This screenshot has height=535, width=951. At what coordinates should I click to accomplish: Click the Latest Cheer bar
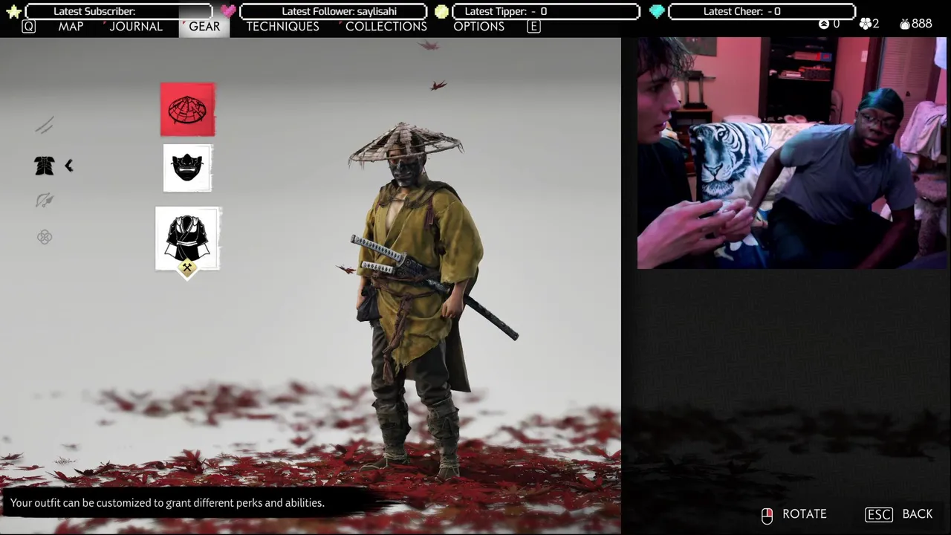[x=762, y=11]
